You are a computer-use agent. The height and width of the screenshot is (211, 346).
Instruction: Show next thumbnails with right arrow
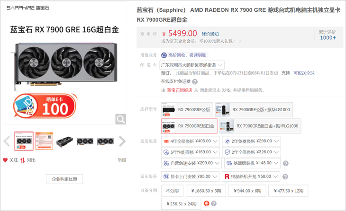122,141
